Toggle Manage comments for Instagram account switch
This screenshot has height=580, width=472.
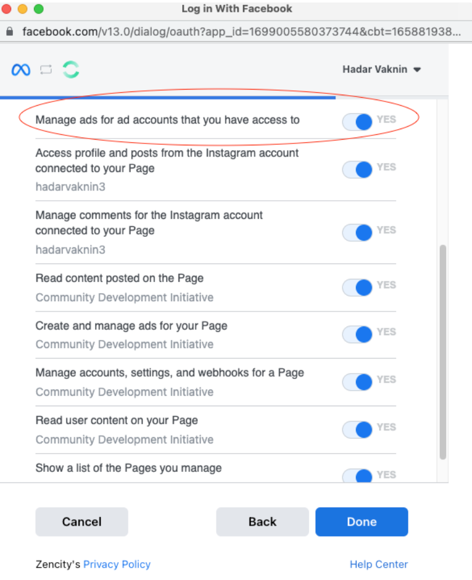point(357,232)
